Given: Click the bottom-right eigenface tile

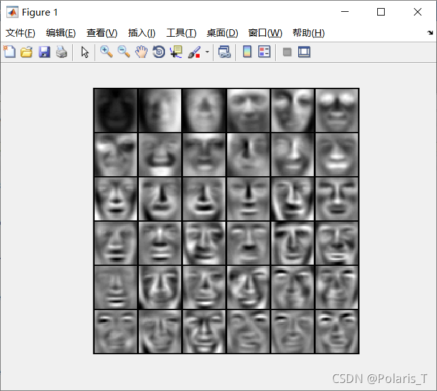Looking at the screenshot, I should pos(337,331).
